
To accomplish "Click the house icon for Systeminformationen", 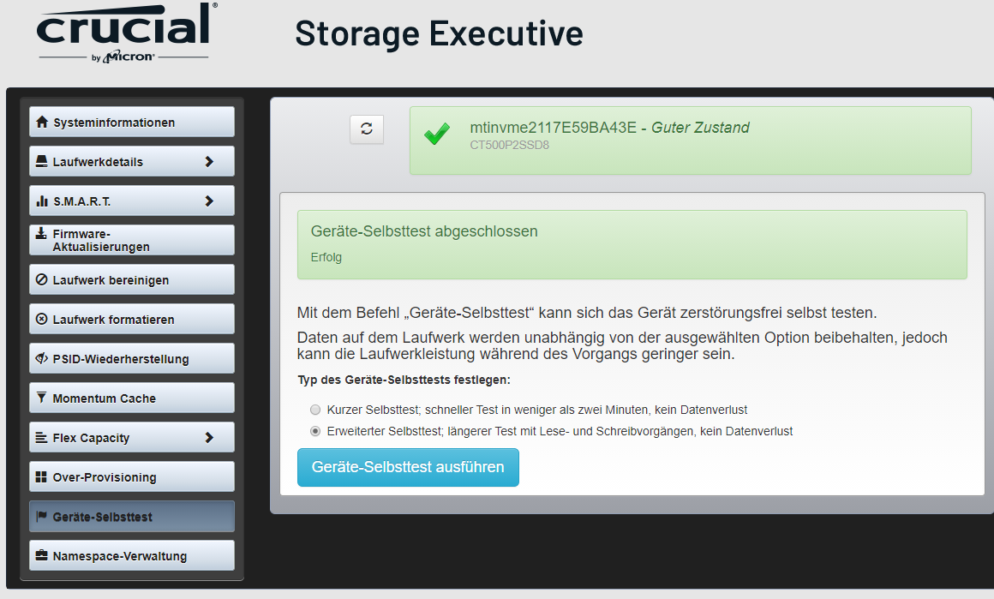I will tap(42, 123).
